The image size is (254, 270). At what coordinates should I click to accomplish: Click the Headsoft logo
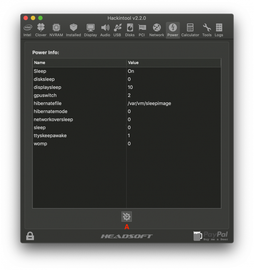click(x=127, y=236)
